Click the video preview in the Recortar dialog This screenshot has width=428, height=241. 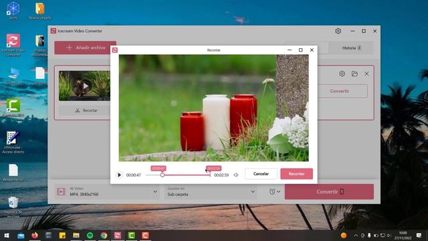[x=214, y=108]
